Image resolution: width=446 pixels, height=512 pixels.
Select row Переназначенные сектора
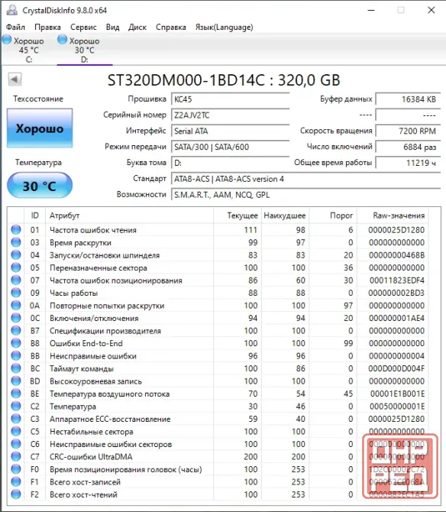point(218,267)
